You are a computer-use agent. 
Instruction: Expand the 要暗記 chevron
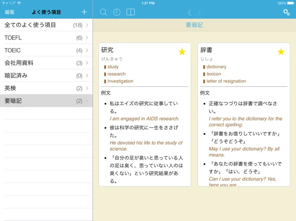(87, 101)
